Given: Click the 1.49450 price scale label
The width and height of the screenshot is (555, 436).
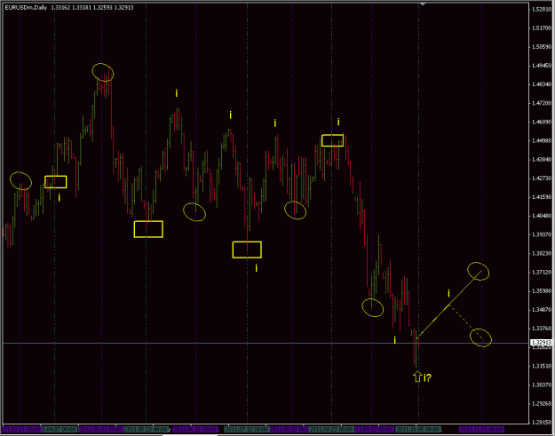Looking at the screenshot, I should tap(542, 66).
